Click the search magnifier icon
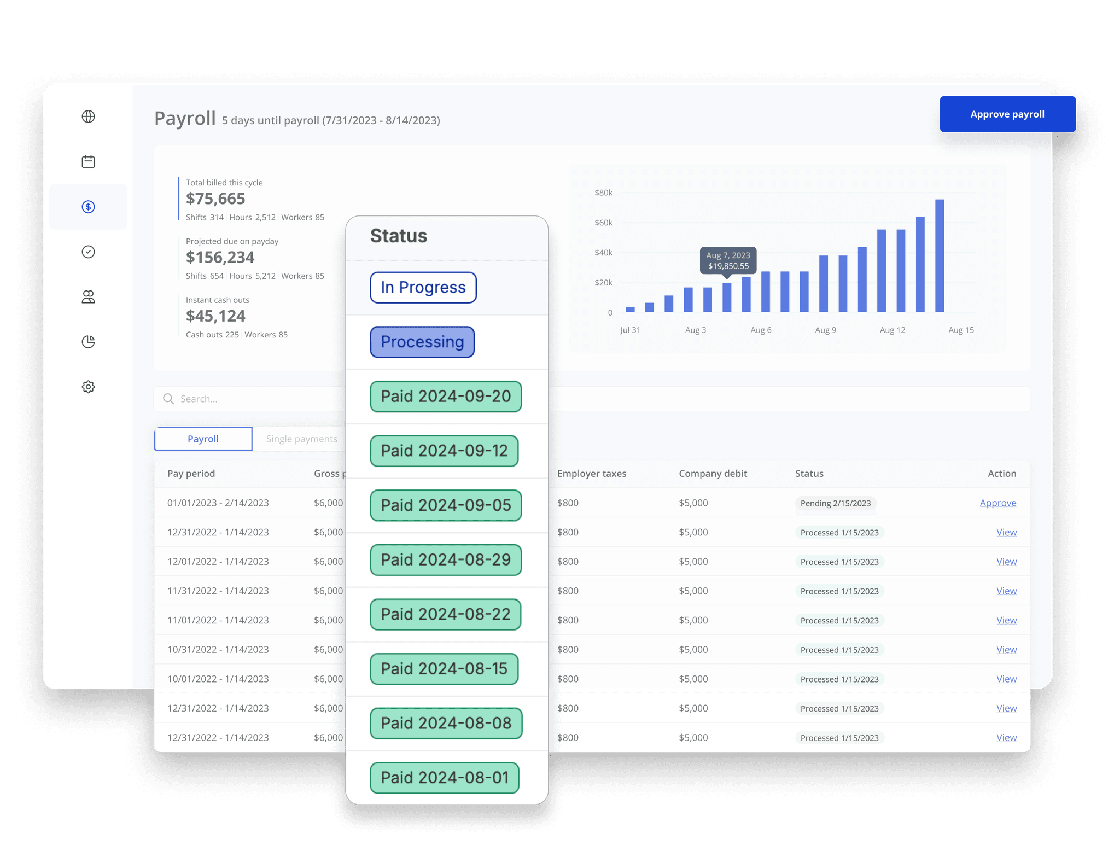This screenshot has width=1120, height=851. (x=168, y=399)
